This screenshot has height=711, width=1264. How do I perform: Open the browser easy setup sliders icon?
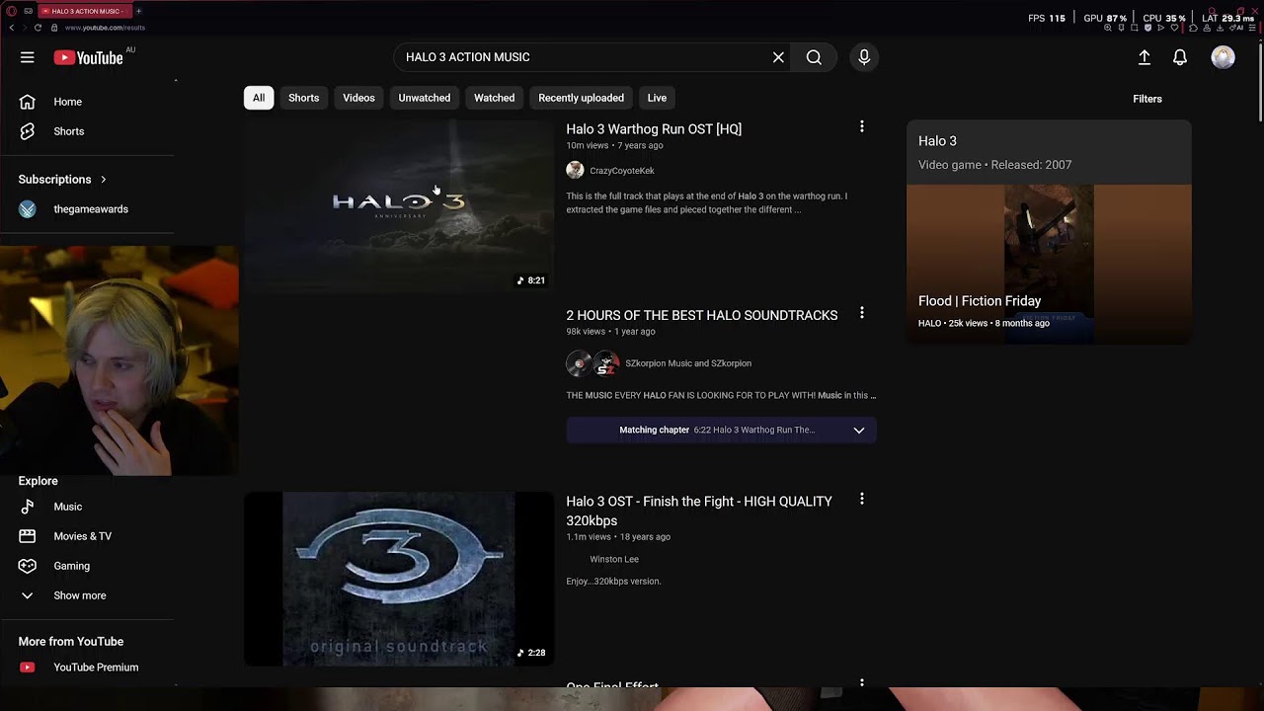click(x=1252, y=28)
